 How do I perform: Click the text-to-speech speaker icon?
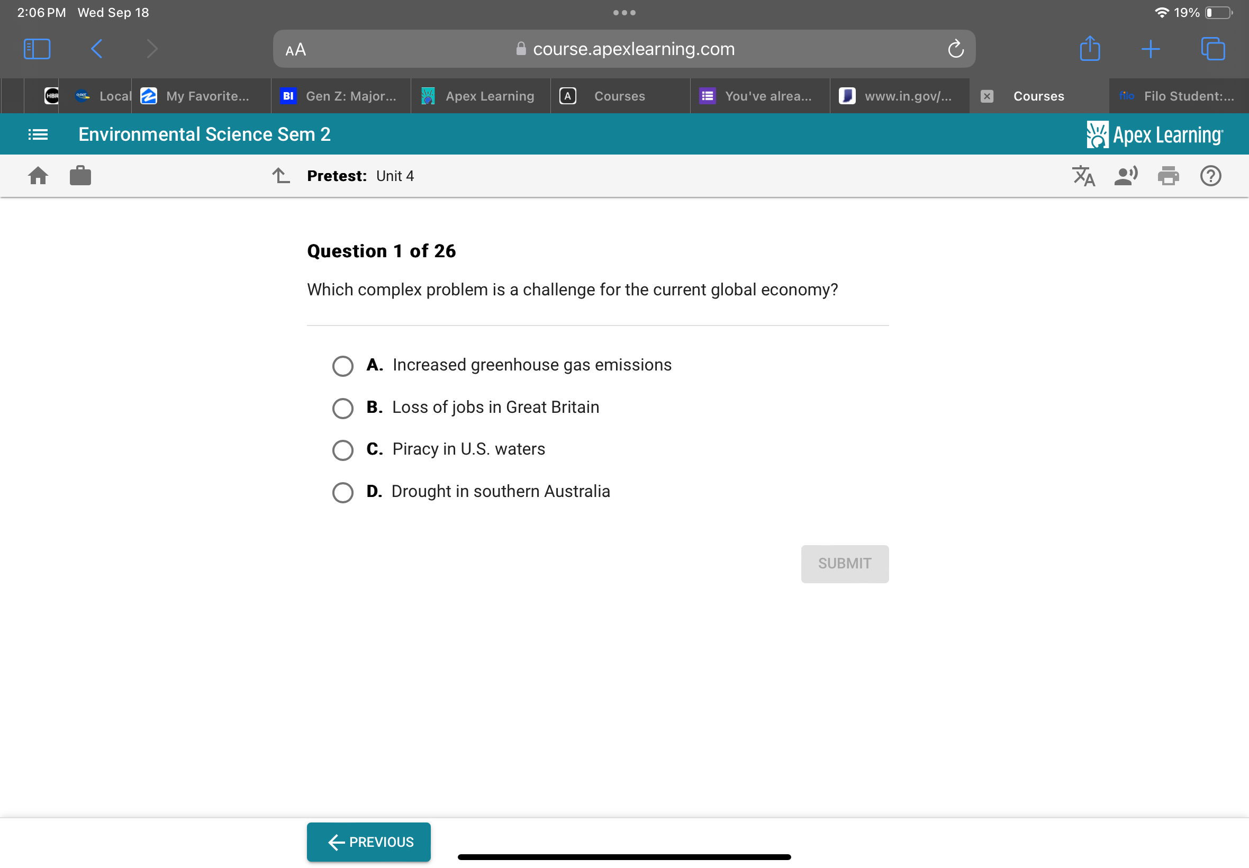pos(1128,176)
